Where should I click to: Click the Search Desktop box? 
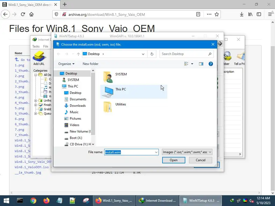point(186,54)
